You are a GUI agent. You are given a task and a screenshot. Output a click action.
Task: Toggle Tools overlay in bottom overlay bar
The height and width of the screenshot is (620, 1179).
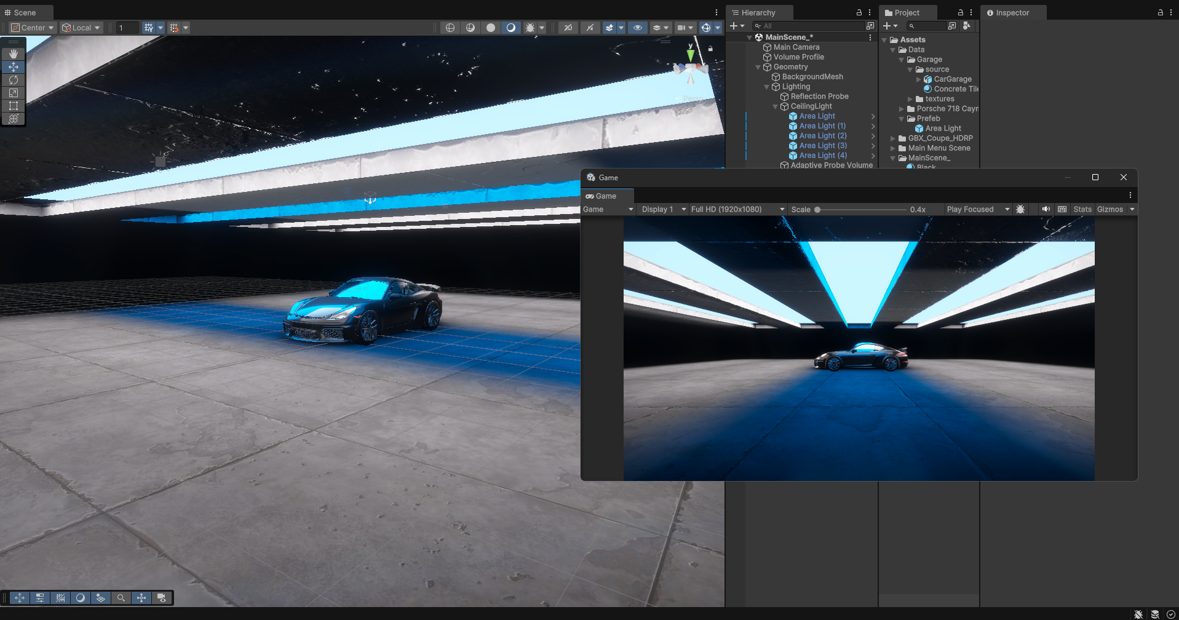pos(20,598)
